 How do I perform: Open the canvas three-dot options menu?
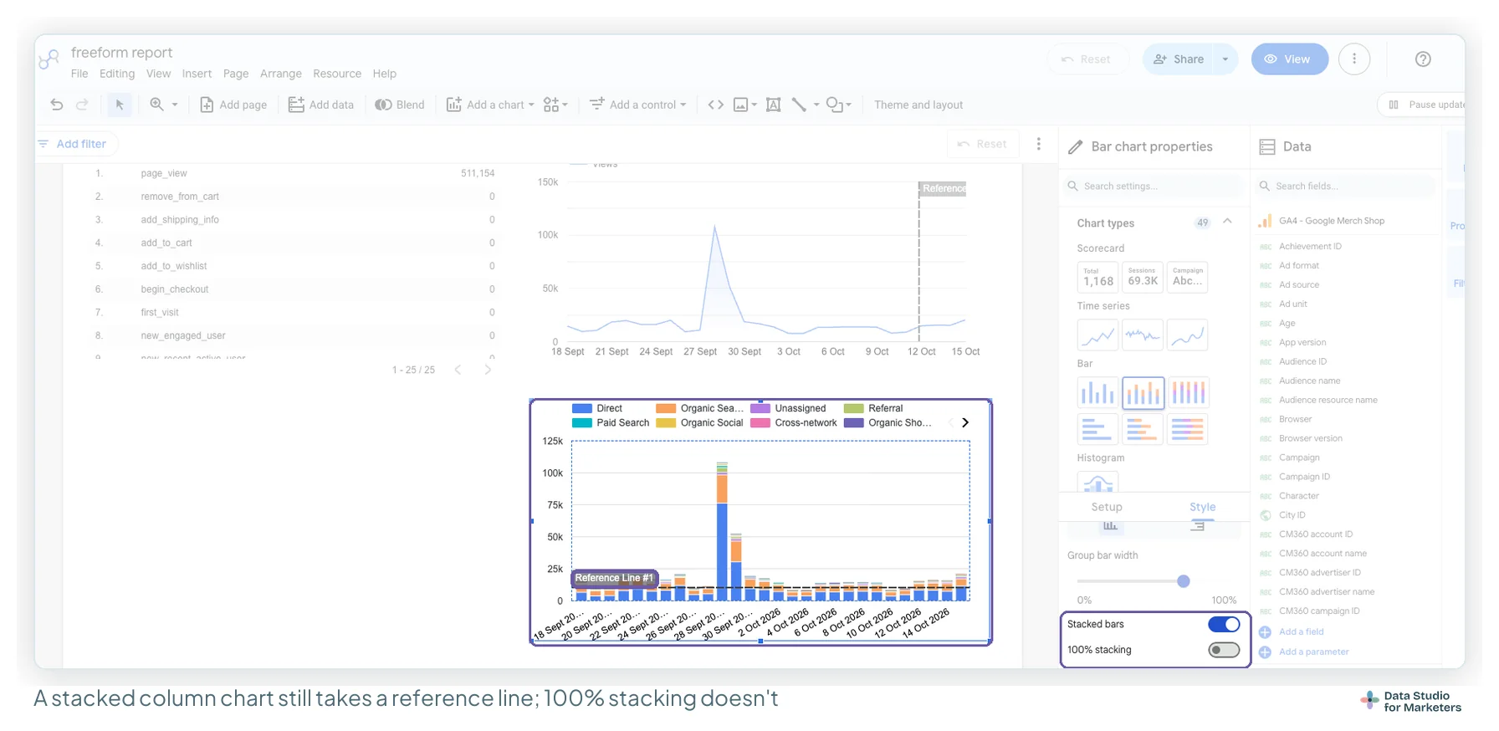tap(1039, 144)
